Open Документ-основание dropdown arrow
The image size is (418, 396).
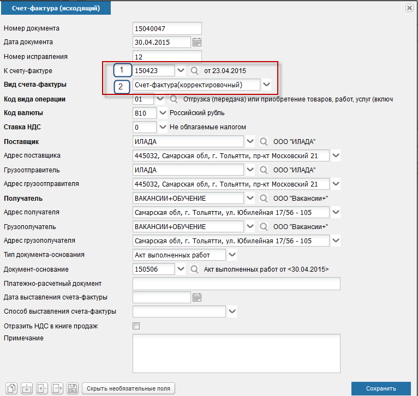click(181, 269)
